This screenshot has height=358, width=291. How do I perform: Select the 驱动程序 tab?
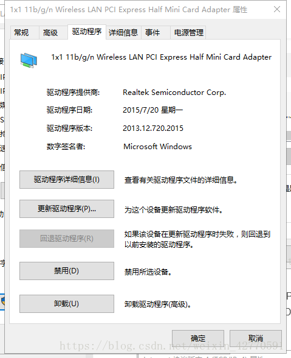(x=87, y=32)
